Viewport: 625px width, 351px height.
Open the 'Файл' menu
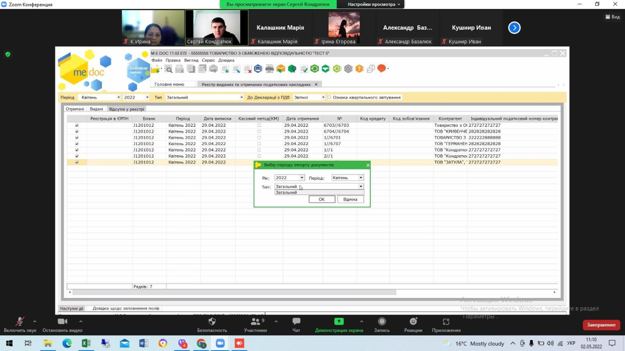coord(157,60)
